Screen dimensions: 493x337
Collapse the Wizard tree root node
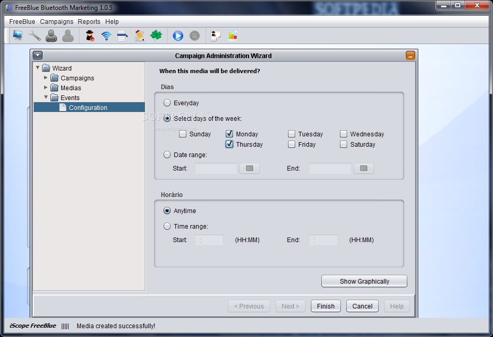pos(38,68)
